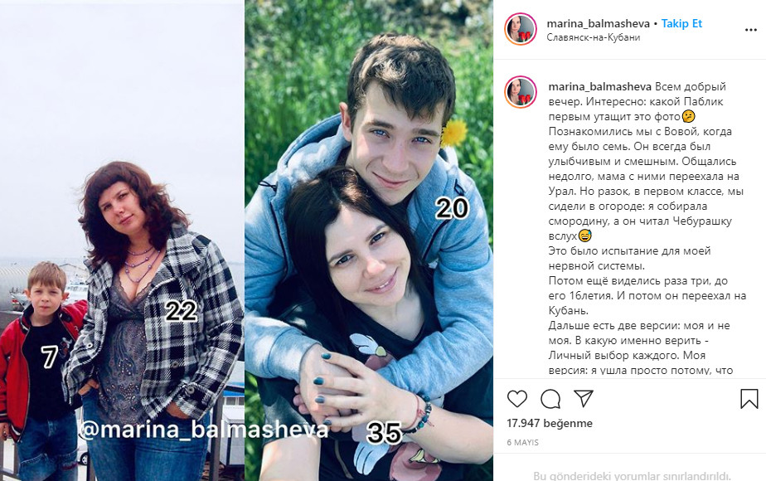
Task: Open avatar beside the caption text
Action: [521, 92]
